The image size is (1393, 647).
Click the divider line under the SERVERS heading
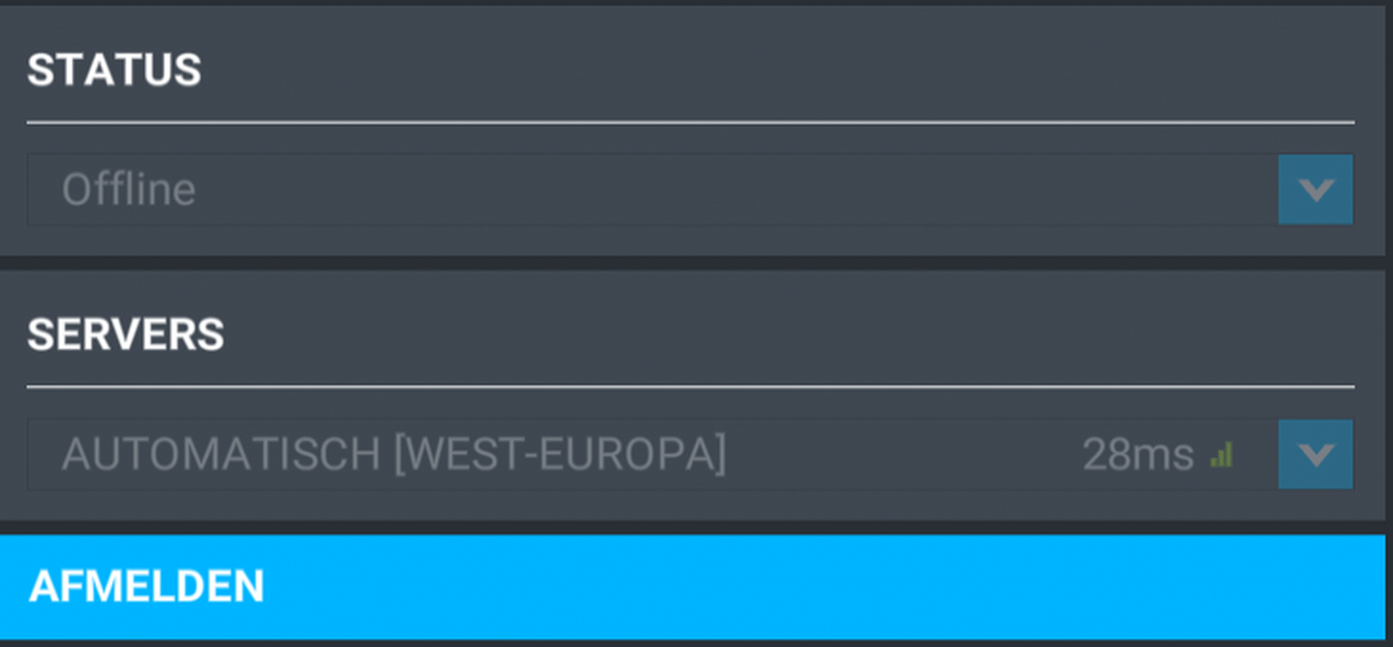(x=690, y=386)
